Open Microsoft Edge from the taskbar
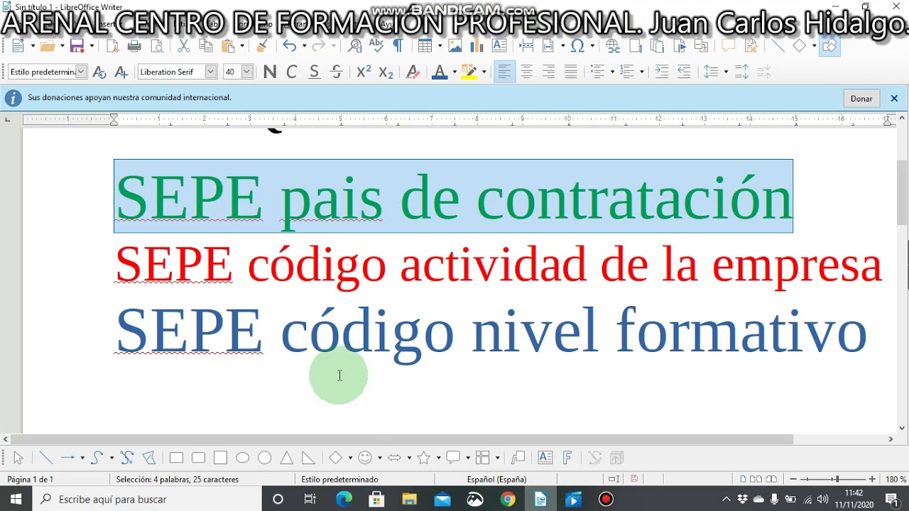The height and width of the screenshot is (511, 909). coord(344,499)
